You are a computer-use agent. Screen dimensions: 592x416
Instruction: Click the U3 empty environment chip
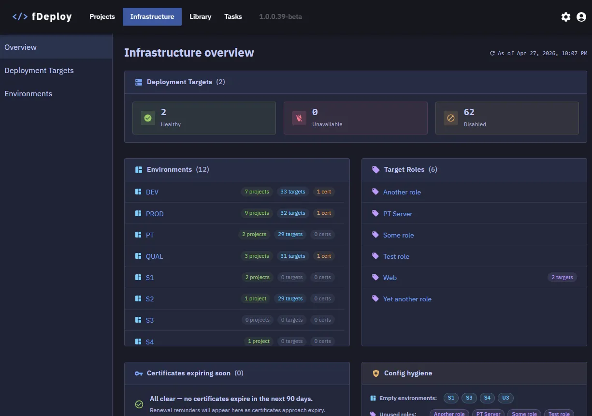click(x=505, y=398)
